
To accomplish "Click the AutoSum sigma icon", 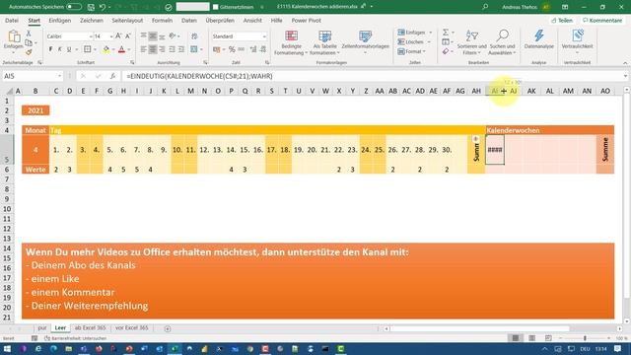I will (x=446, y=33).
